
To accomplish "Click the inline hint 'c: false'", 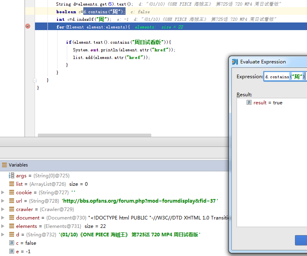I will [x=140, y=12].
